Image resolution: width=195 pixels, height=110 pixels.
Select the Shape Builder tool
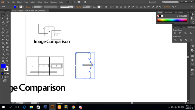click(3, 43)
